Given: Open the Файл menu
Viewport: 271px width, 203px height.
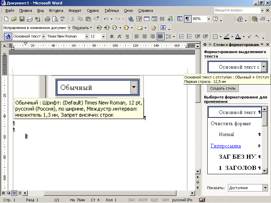Looking at the screenshot, I should 9,10.
